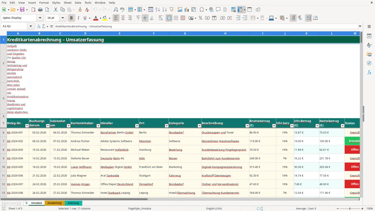
Task: Open the sidebar Navigator deck
Action: tap(369, 63)
